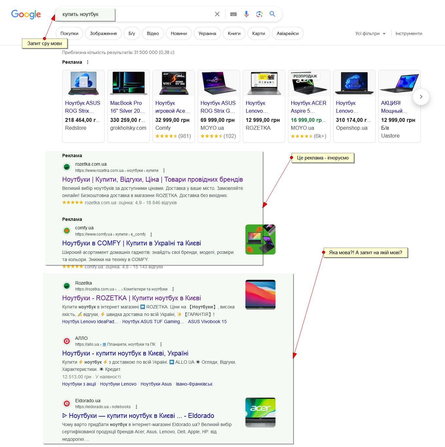Show next shopping ads with the carousel arrow
Screen dimensions: 445x447
[421, 97]
